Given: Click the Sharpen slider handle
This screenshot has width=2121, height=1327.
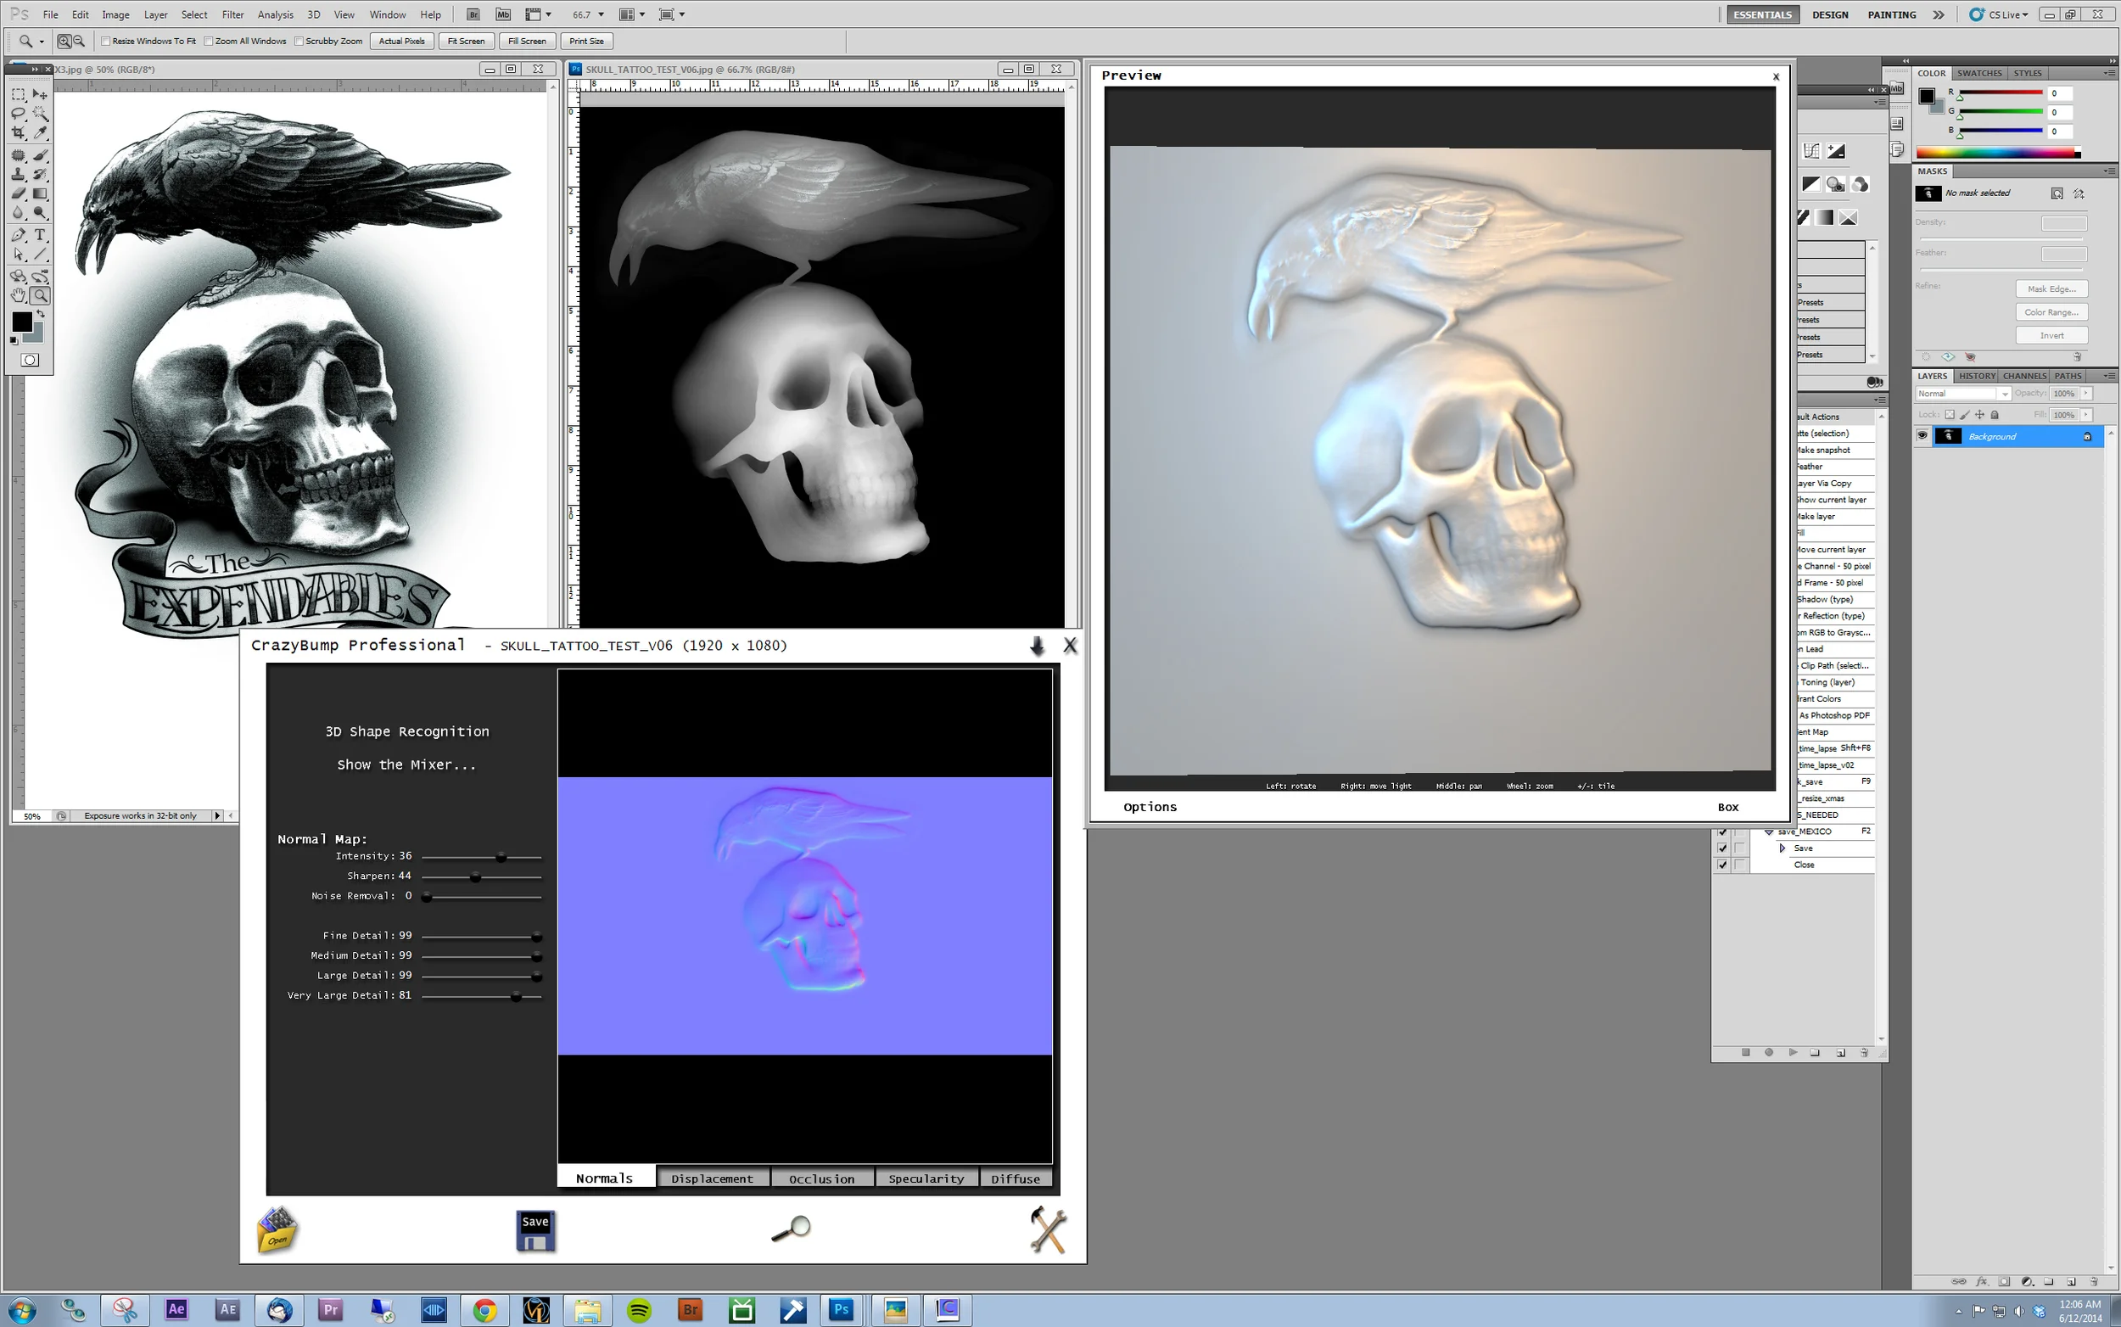Looking at the screenshot, I should (476, 877).
